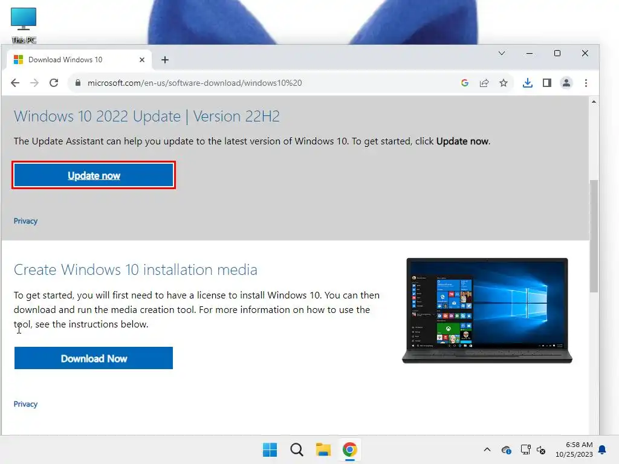Click the Create Windows 10 installation media heading

pyautogui.click(x=135, y=270)
